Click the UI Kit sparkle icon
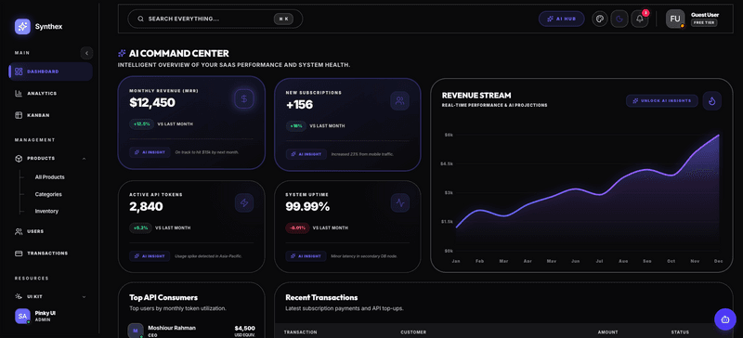 pos(19,297)
